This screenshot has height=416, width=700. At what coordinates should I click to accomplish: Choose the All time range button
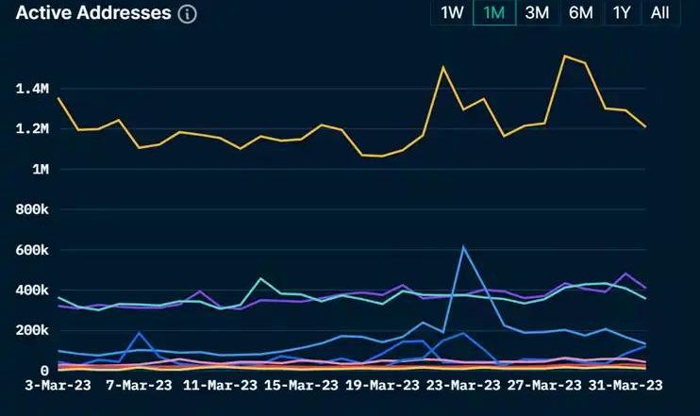point(660,13)
